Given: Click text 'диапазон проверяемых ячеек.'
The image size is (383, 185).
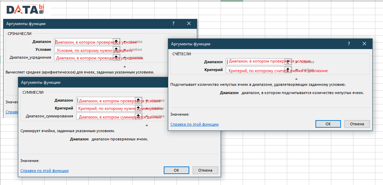Looking at the screenshot, I should [x=120, y=139].
